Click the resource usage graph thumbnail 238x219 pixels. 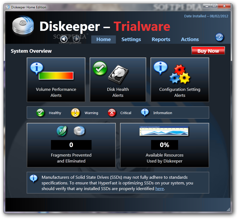click(164, 131)
